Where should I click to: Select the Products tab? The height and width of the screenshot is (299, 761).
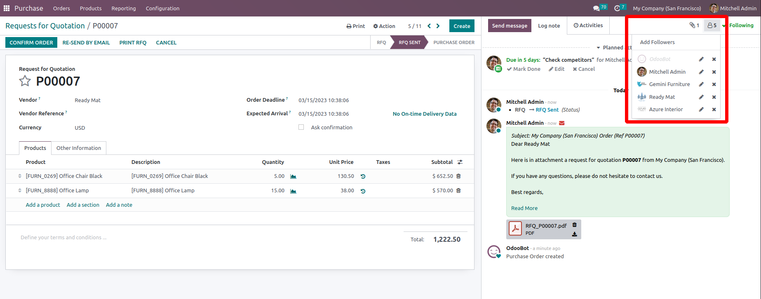[35, 148]
